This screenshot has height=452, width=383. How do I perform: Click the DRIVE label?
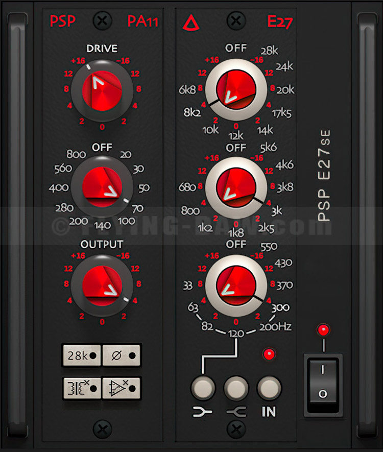click(x=102, y=49)
